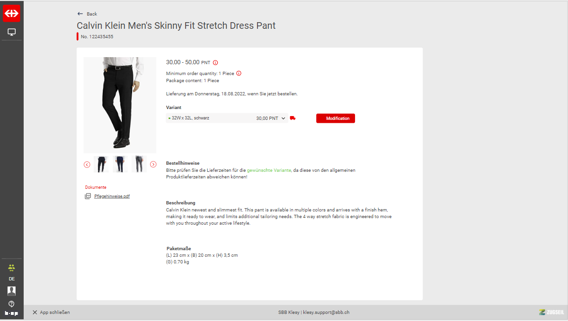This screenshot has height=321, width=568.
Task: Select the blue pants thumbnail
Action: coord(120,164)
